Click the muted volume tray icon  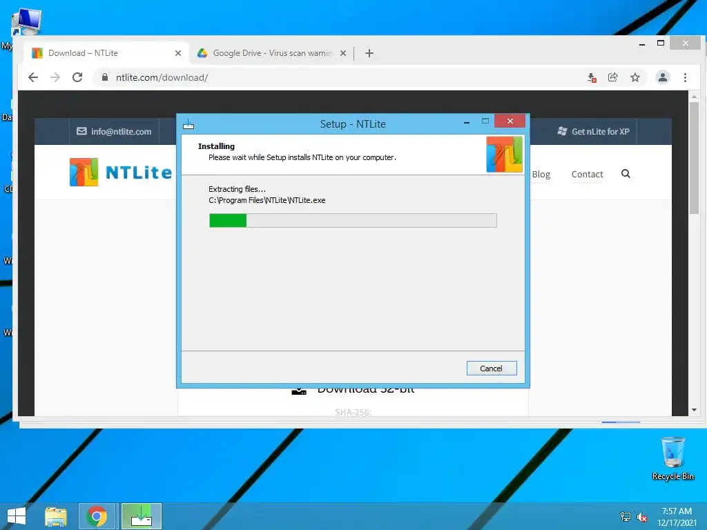(642, 517)
